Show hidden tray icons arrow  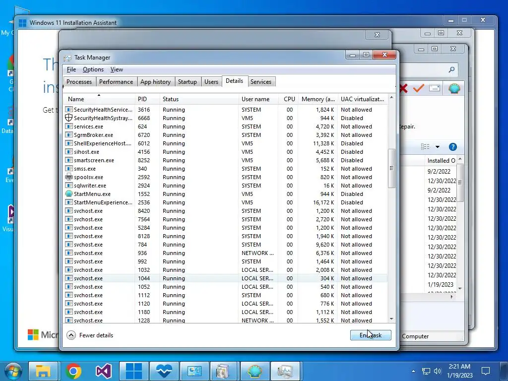tap(413, 371)
